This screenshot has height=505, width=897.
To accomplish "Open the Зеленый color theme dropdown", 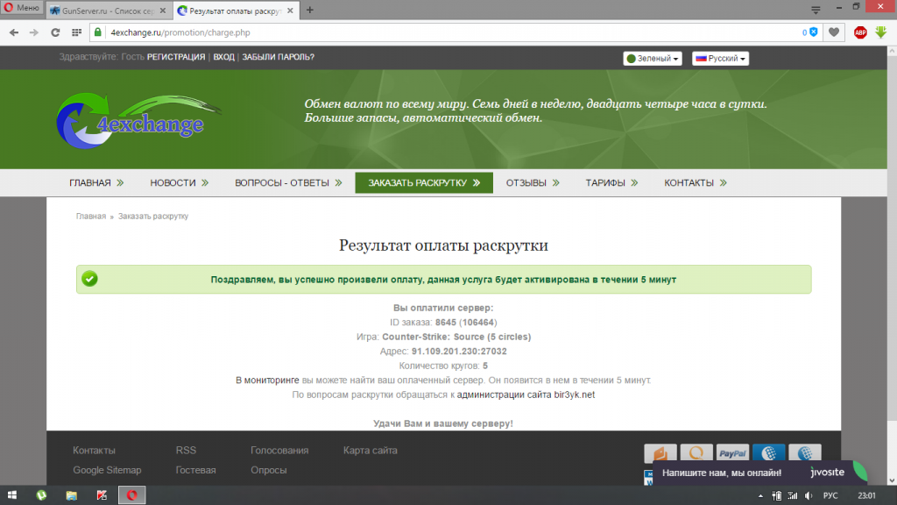I will click(652, 59).
